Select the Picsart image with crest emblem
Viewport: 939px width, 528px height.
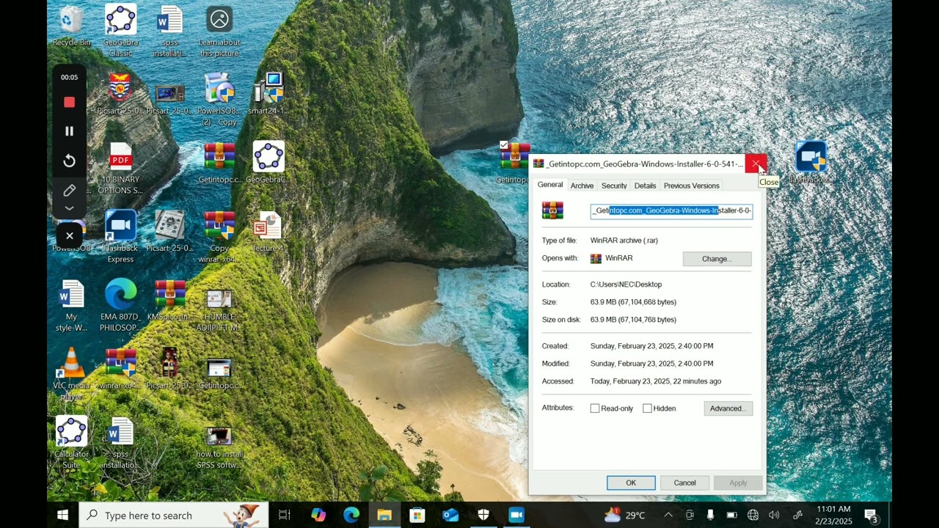(x=120, y=93)
